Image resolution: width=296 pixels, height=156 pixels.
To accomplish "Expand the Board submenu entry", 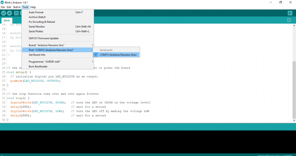I will (x=58, y=45).
